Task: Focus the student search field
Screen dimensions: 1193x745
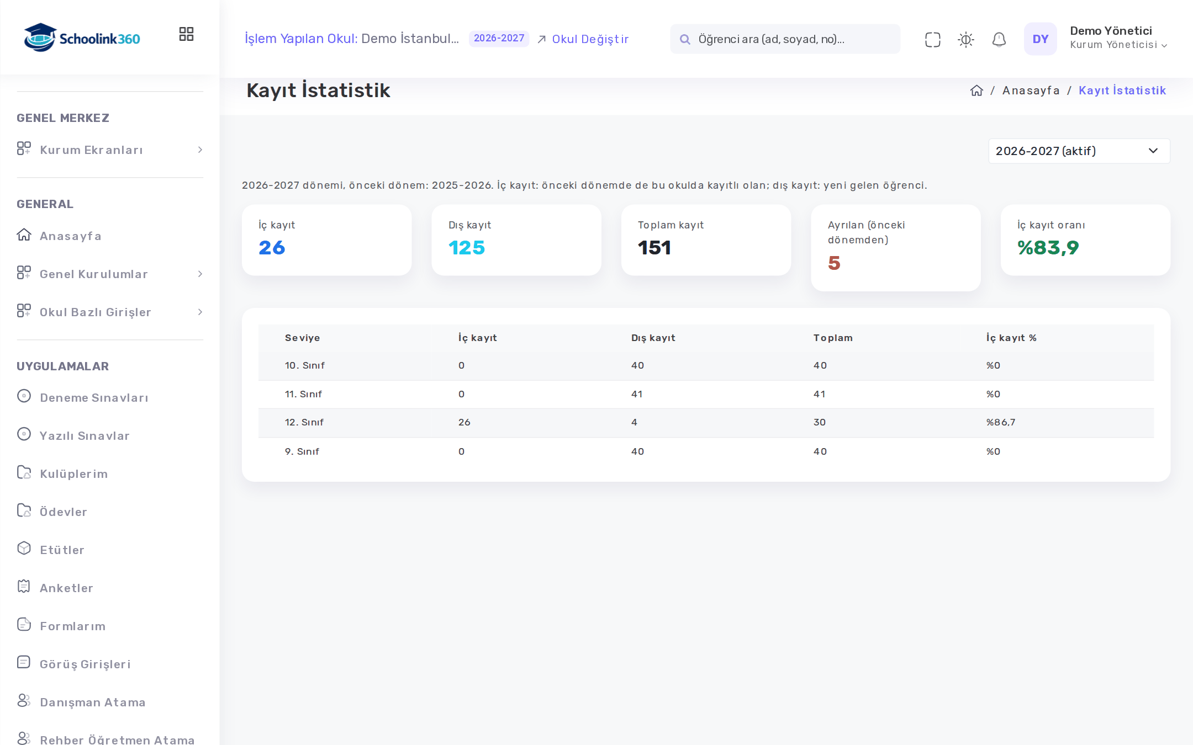Action: pyautogui.click(x=785, y=39)
